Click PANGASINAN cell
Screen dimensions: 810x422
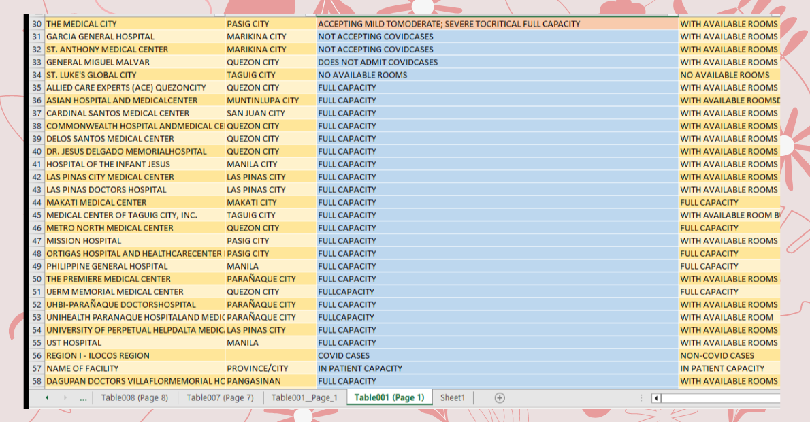(271, 381)
